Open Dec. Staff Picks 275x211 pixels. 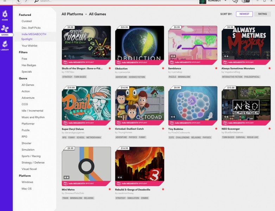tap(31, 28)
